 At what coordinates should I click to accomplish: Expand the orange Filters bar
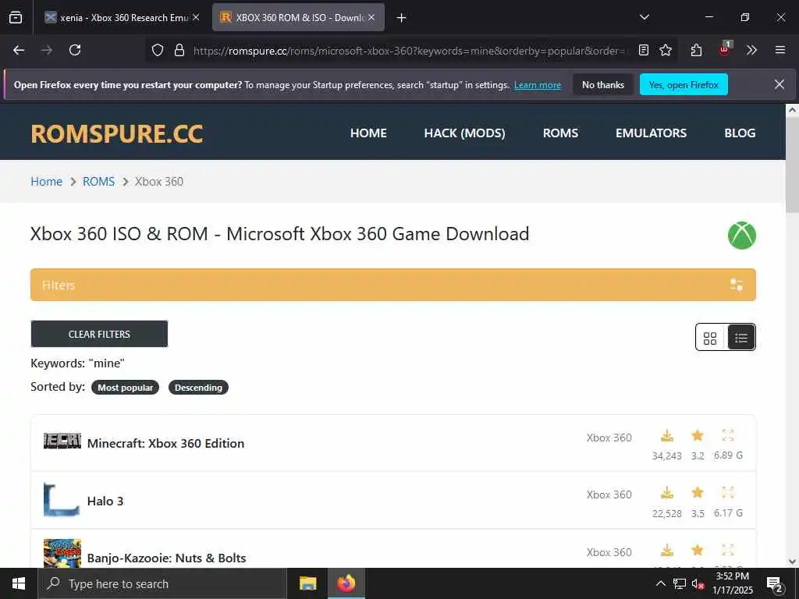point(393,285)
